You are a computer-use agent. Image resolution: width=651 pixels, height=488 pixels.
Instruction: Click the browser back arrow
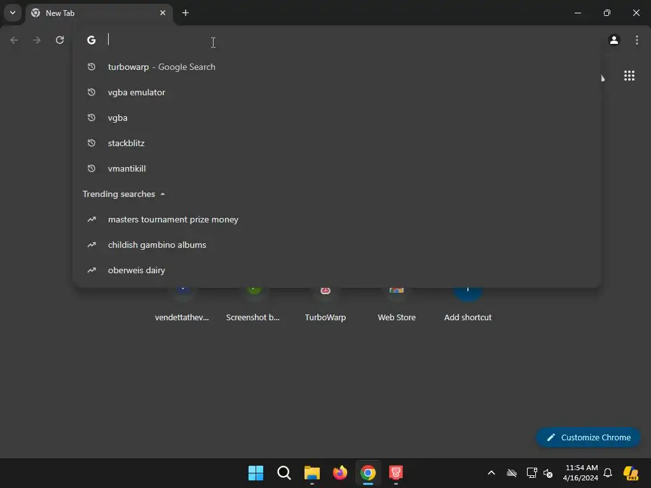[14, 40]
